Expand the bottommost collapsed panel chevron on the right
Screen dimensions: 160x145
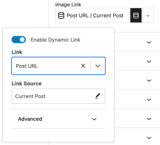149,138
